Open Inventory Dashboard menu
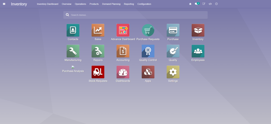271x124 pixels. 47,4
